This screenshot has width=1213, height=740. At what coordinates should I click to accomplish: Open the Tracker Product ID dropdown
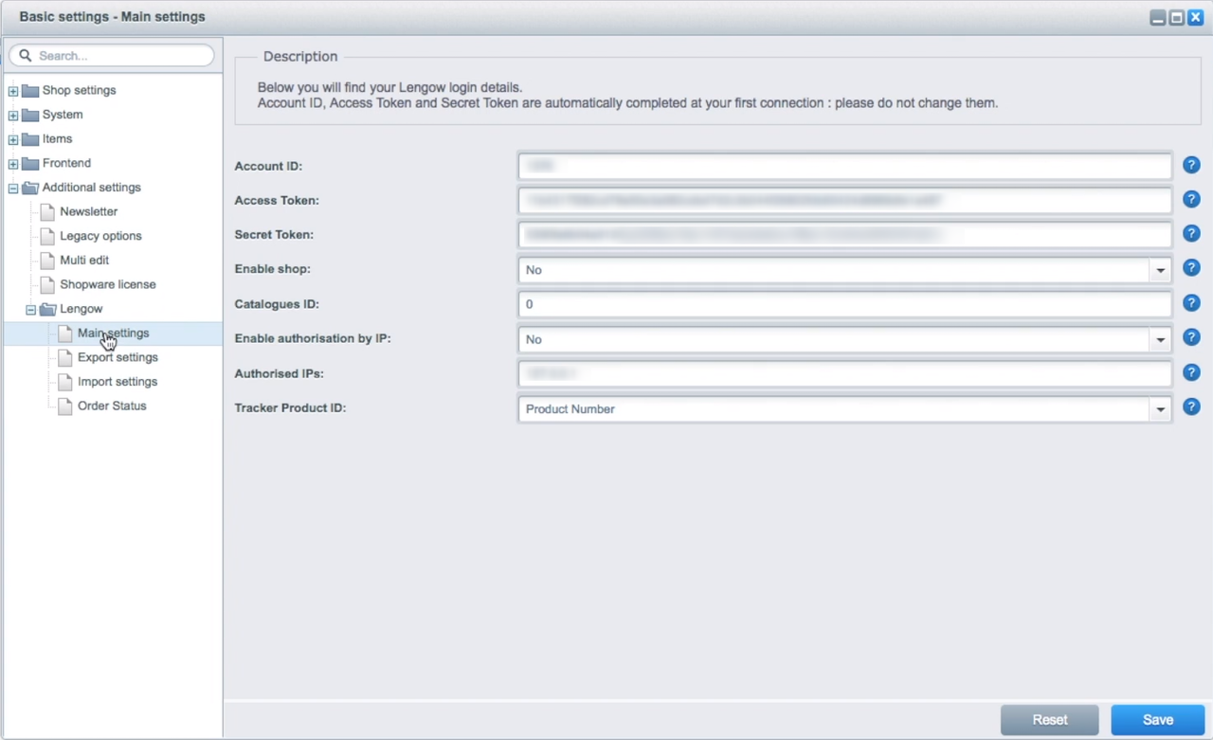(1160, 409)
